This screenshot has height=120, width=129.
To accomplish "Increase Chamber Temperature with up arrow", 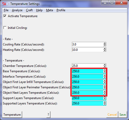I will [105, 65].
